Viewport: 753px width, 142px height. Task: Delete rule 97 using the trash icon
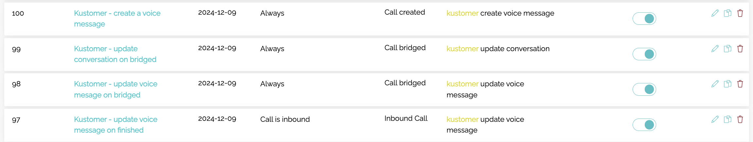click(740, 119)
